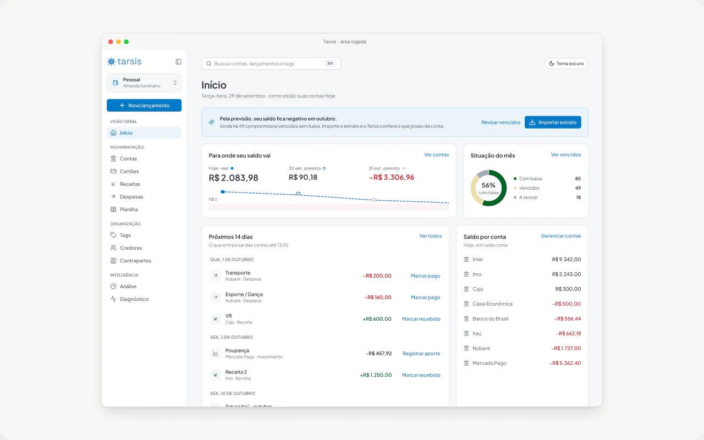The image size is (704, 440).
Task: Go to Receitas in the sidebar
Action: [144, 184]
